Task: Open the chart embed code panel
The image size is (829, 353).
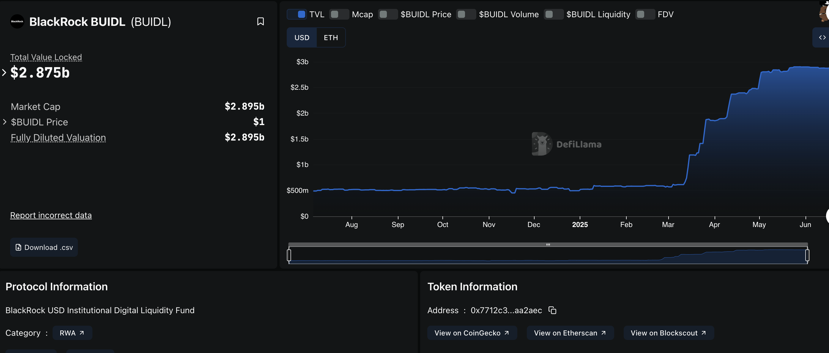Action: point(822,37)
